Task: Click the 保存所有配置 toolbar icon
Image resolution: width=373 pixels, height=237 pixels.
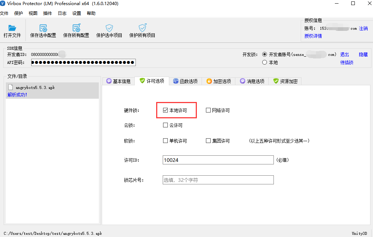Action: (76, 28)
